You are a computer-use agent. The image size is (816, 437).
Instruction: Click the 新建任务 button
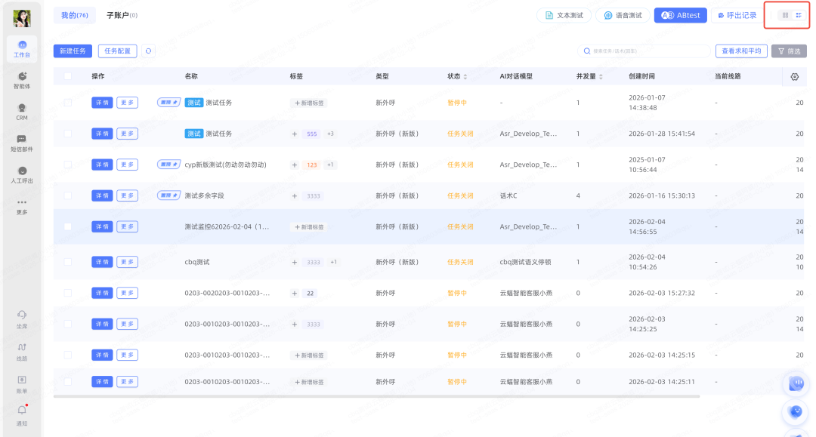pyautogui.click(x=73, y=51)
